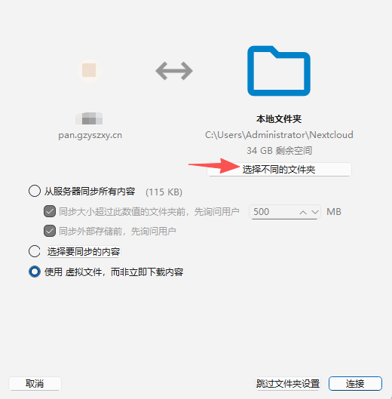Click the pixelated username under avatar
Image resolution: width=392 pixels, height=399 pixels.
coord(89,118)
